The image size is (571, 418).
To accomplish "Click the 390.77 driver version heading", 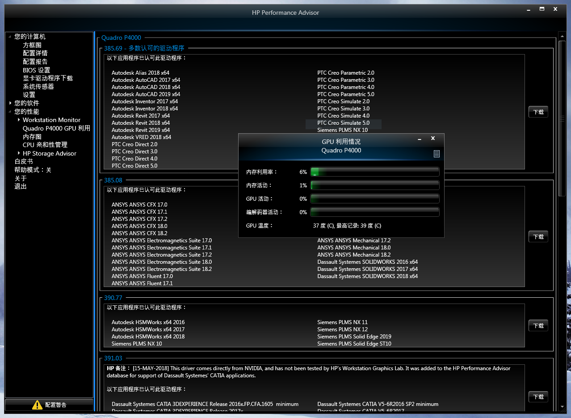I will click(x=113, y=298).
